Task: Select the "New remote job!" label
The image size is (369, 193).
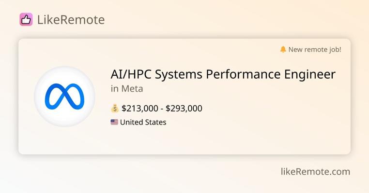Action: 315,49
